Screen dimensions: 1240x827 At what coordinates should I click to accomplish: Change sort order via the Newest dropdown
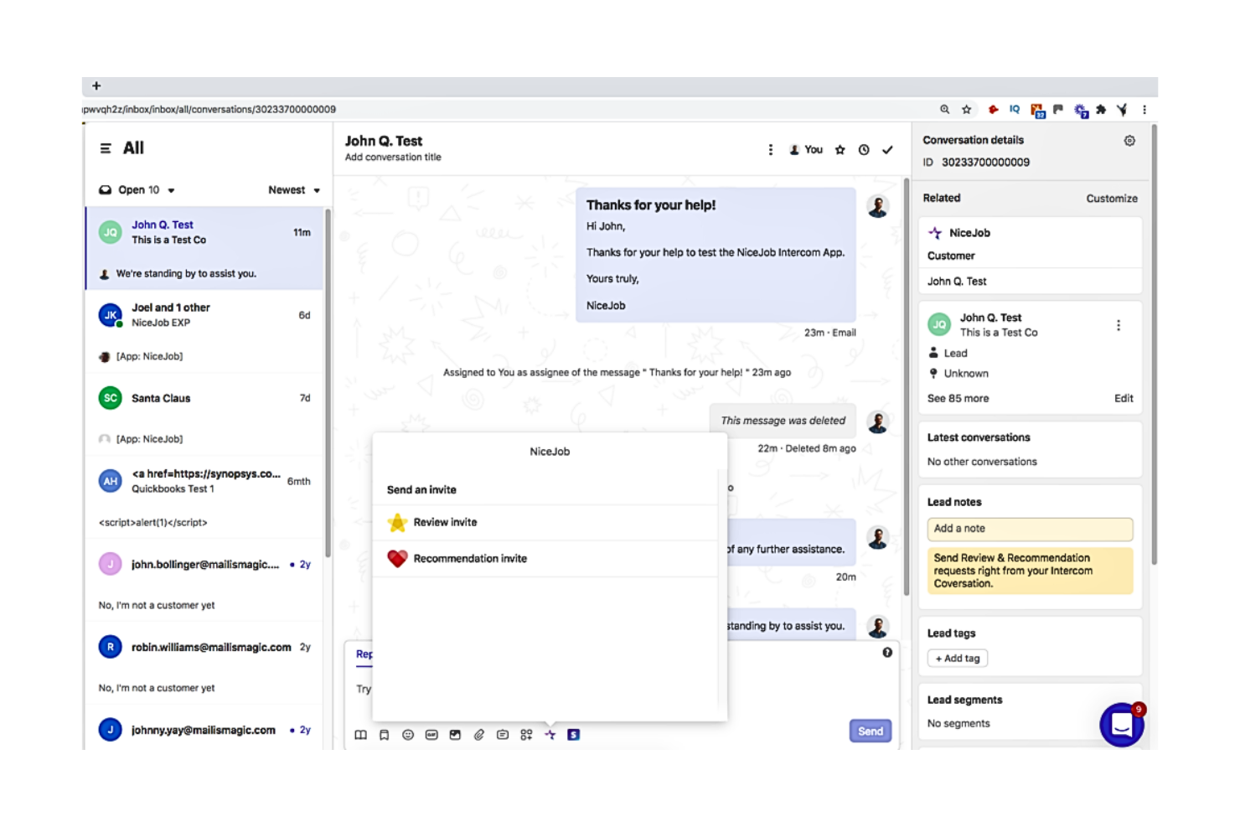click(292, 189)
